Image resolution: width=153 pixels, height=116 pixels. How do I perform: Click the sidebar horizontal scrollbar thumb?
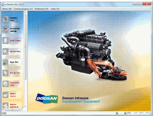[x=12, y=110]
